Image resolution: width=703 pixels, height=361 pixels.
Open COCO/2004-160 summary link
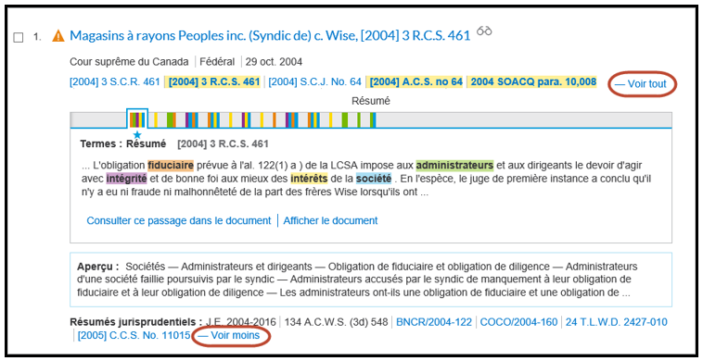(518, 322)
